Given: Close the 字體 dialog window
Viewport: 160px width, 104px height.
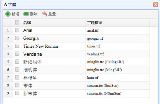Looking at the screenshot, I should (156, 5).
